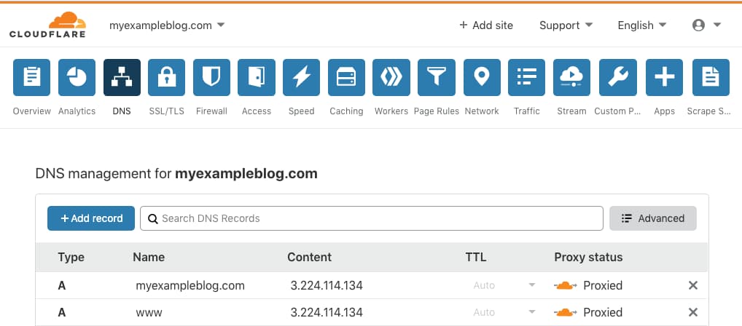Open the Support dropdown menu
Image resolution: width=742 pixels, height=326 pixels.
(566, 25)
